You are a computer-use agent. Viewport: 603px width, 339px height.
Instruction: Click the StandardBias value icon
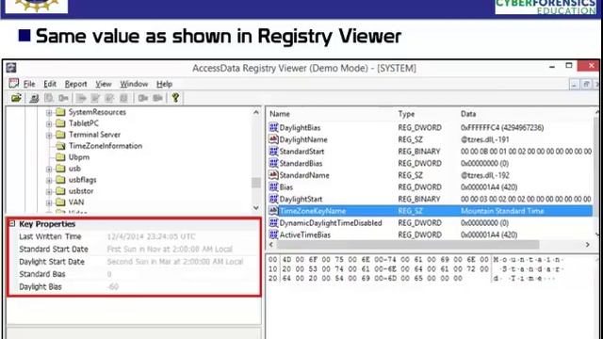[273, 163]
